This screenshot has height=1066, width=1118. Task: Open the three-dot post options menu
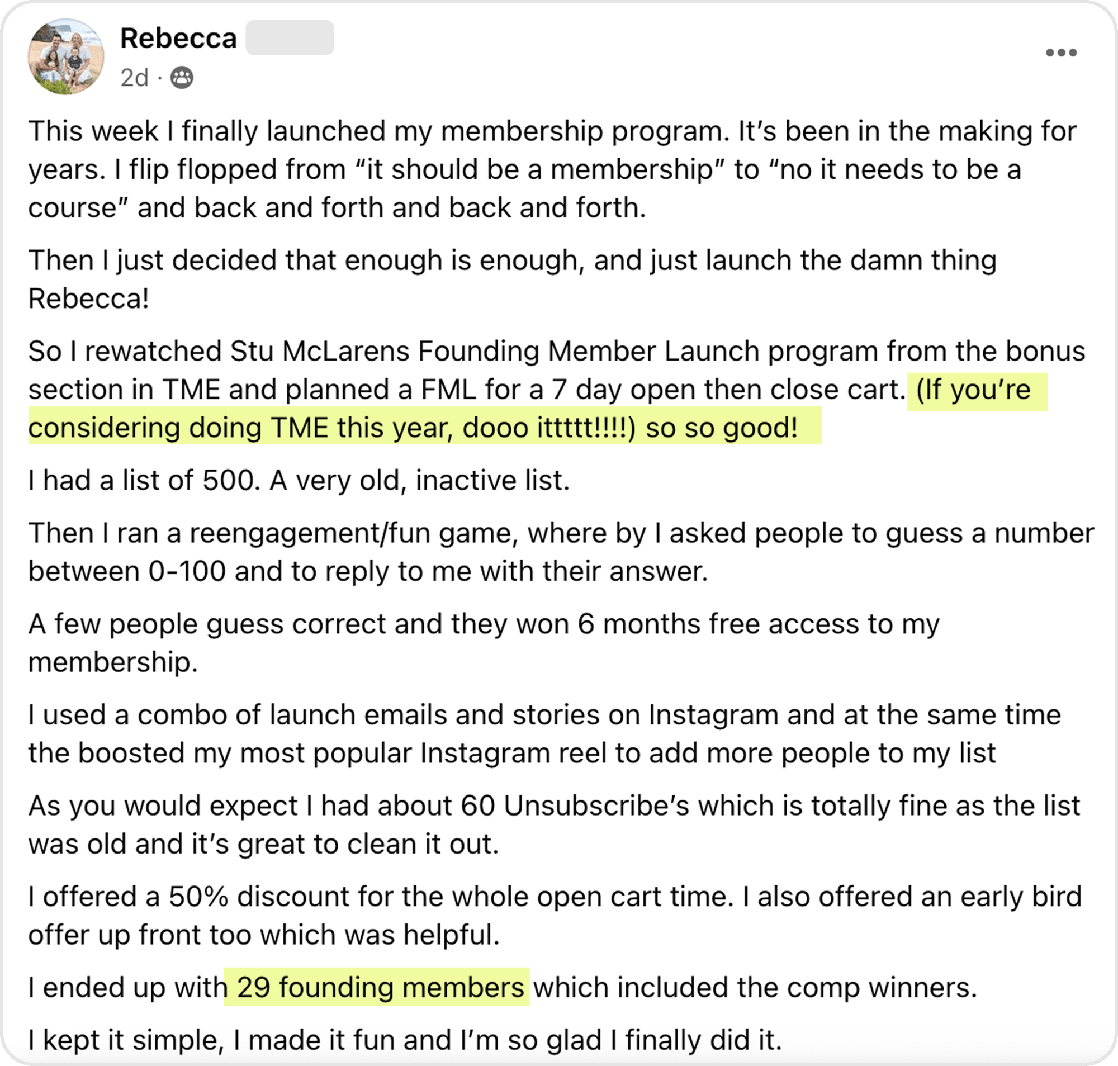click(1060, 53)
